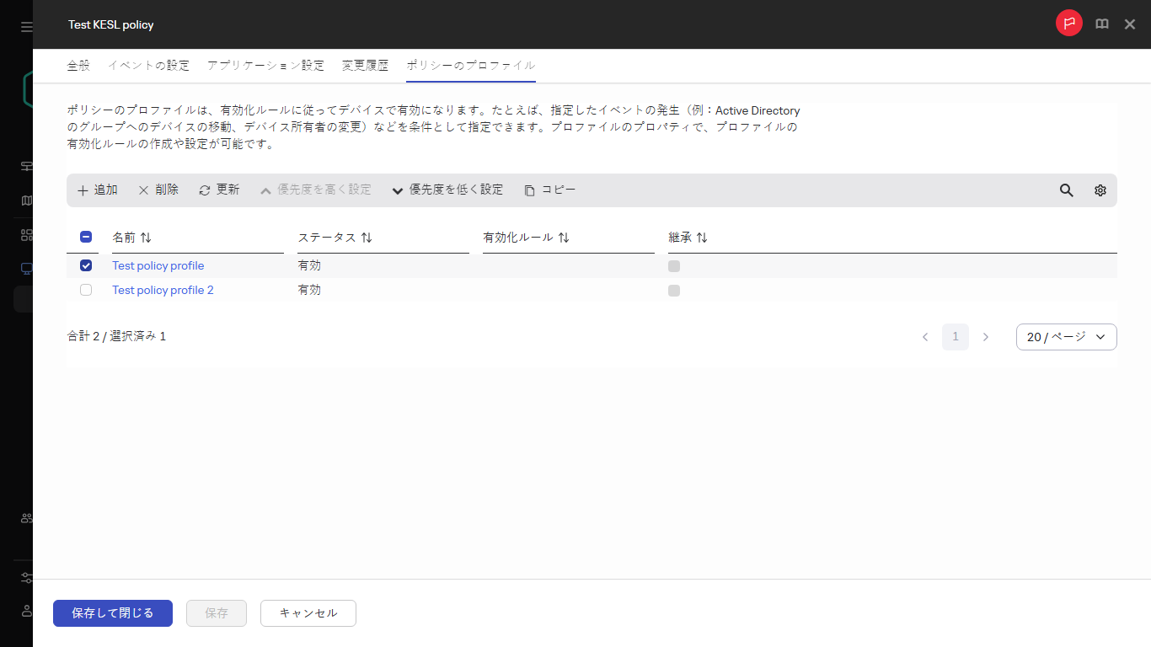Open the Test policy profile 2 link

[163, 290]
